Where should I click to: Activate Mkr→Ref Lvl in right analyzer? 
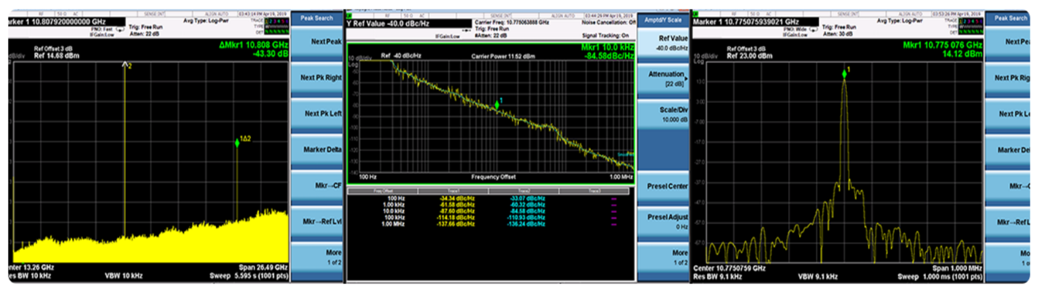coord(1009,220)
